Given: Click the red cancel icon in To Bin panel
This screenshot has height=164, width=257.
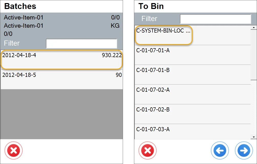Looking at the screenshot, I should 148,150.
